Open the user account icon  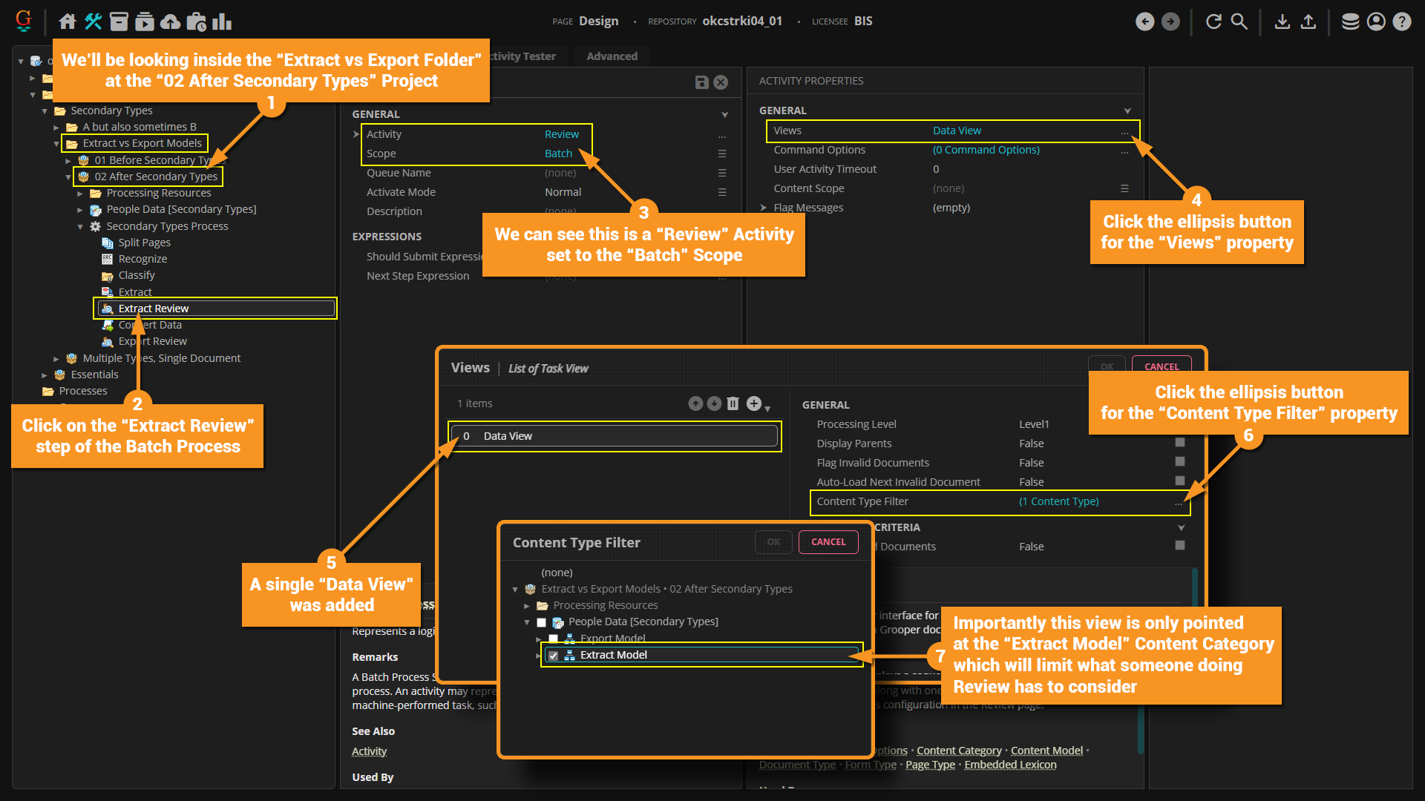pyautogui.click(x=1376, y=22)
